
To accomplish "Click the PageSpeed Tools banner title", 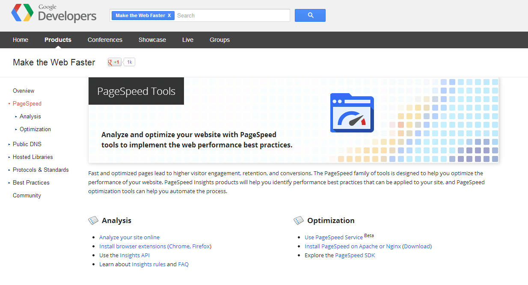I will tap(136, 91).
